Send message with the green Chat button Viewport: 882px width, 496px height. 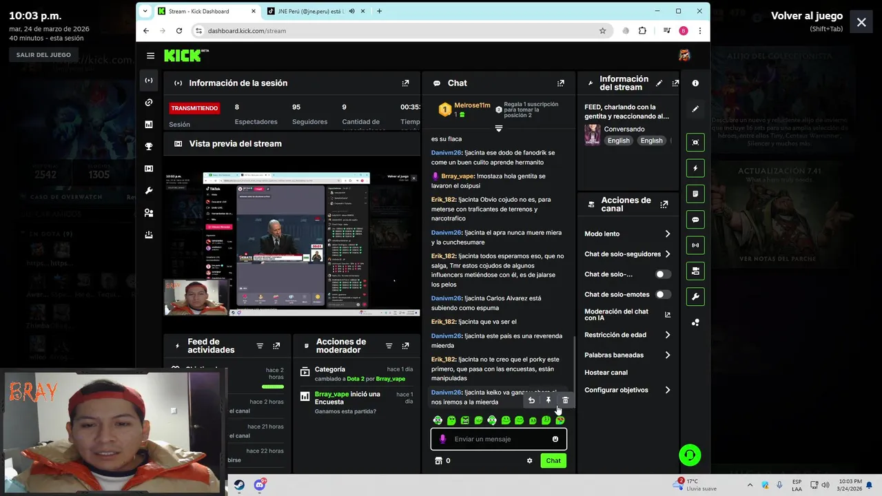coord(553,461)
